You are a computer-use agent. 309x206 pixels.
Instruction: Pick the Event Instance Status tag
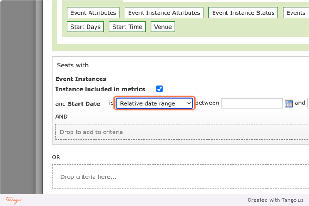click(243, 13)
